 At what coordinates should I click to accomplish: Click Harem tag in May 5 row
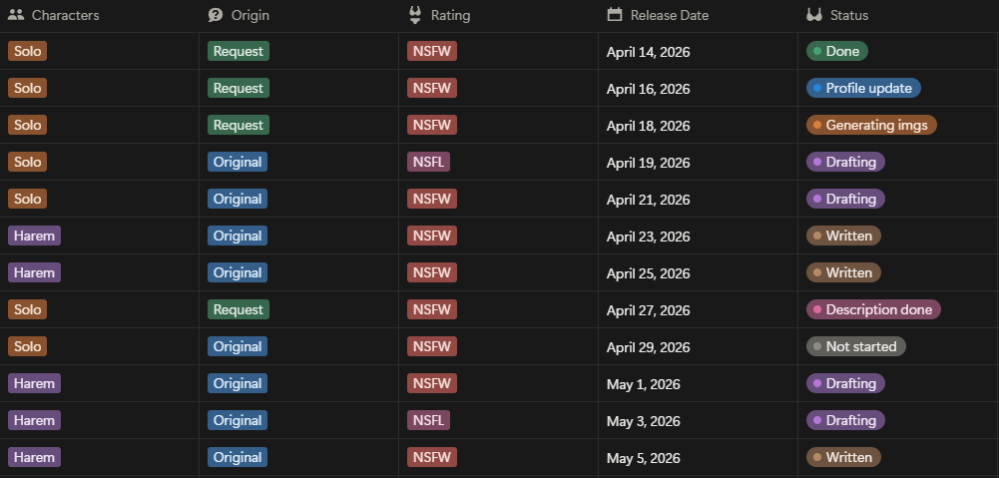click(x=34, y=458)
